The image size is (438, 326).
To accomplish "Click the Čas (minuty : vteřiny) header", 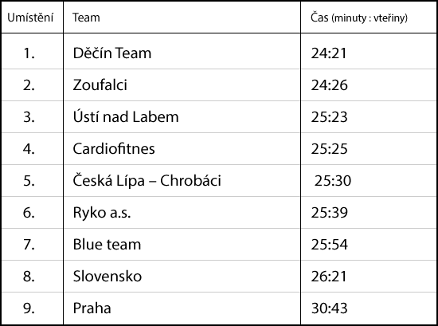I will pos(359,18).
